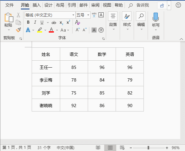
Task: Click the Paste clipboard icon
Action: pyautogui.click(x=9, y=17)
